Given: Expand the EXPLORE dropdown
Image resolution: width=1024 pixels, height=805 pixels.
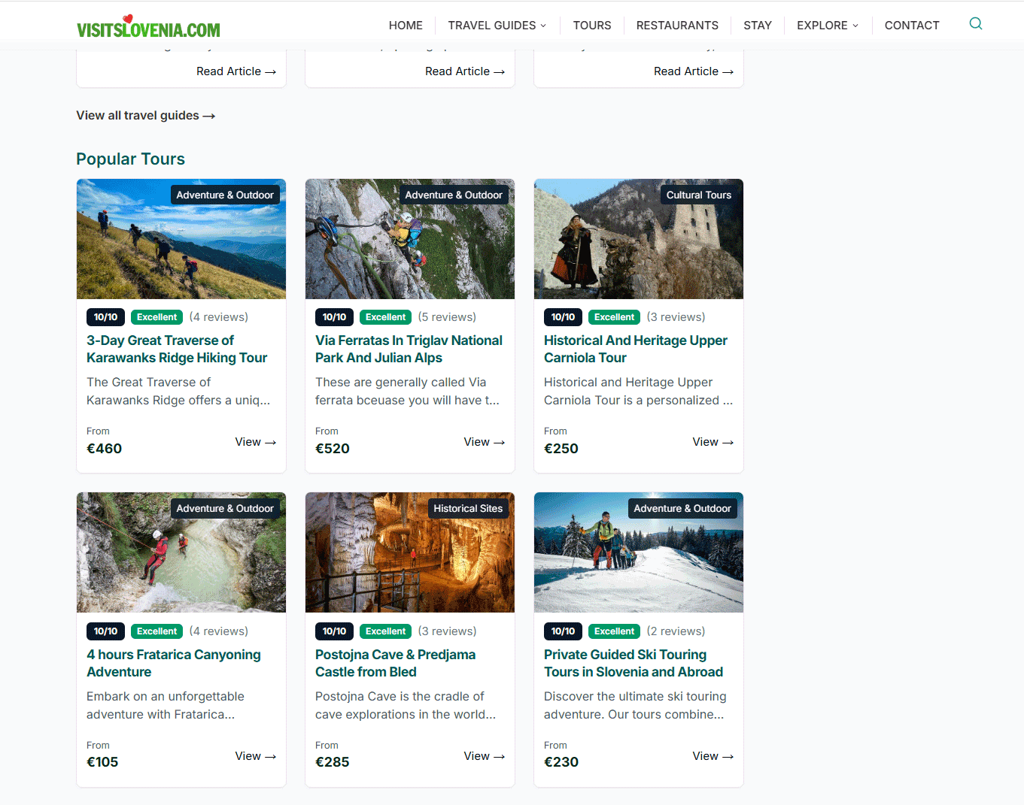Looking at the screenshot, I should coord(827,25).
